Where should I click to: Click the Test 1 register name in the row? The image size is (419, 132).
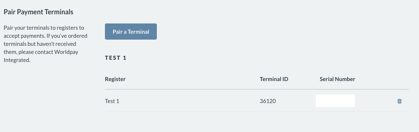(x=112, y=101)
